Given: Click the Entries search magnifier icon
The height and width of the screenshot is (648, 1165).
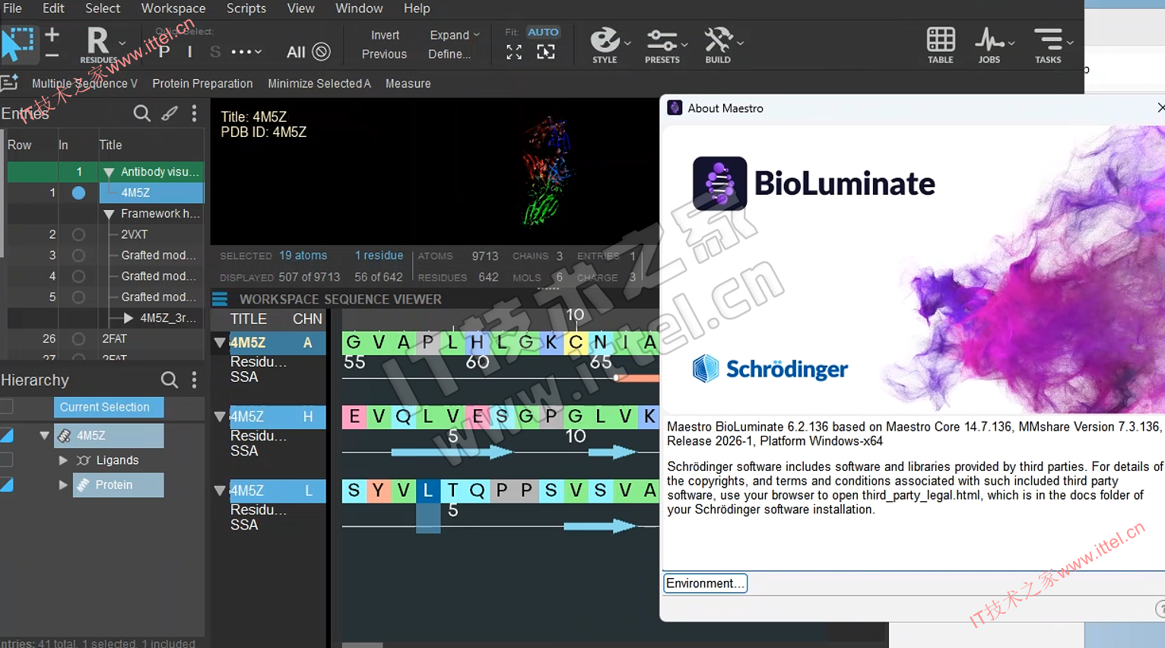Looking at the screenshot, I should coord(141,113).
